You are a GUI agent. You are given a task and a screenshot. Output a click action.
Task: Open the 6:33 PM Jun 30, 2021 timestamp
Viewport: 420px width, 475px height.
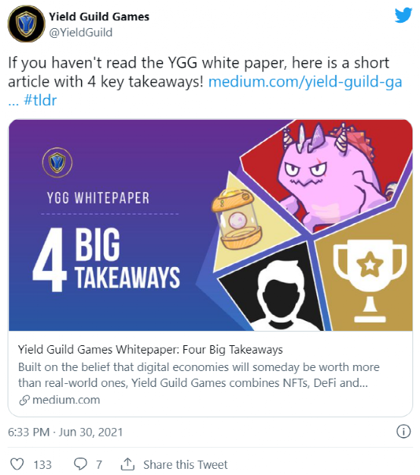[65, 432]
